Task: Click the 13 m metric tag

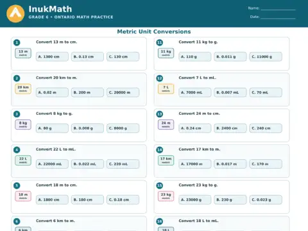Action: 23,53
